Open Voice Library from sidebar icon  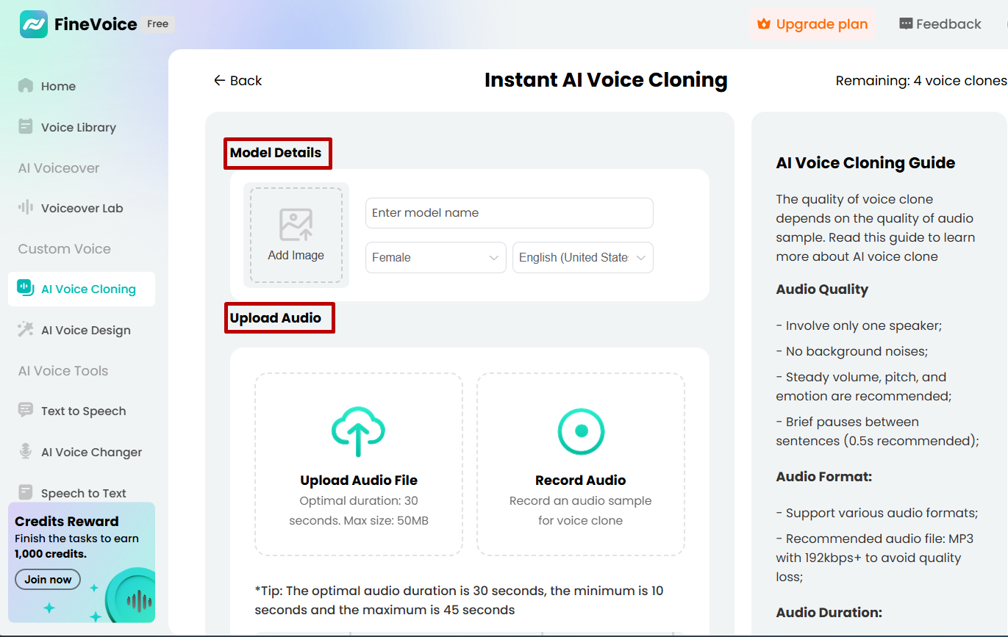point(26,127)
